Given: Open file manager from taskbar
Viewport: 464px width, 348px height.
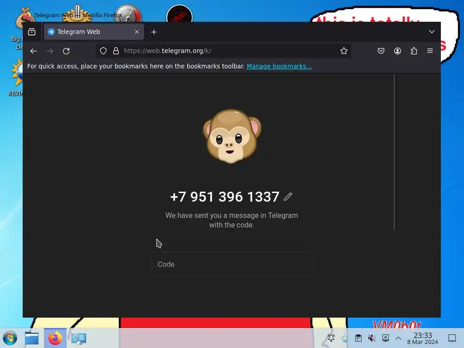Looking at the screenshot, I should coord(32,338).
